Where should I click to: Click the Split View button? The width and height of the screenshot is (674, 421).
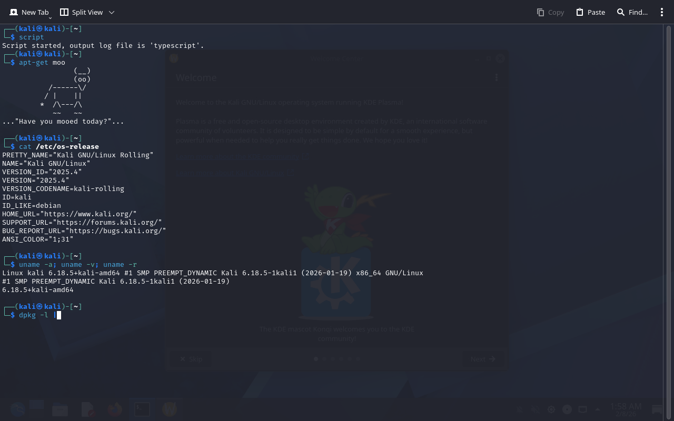pyautogui.click(x=81, y=12)
